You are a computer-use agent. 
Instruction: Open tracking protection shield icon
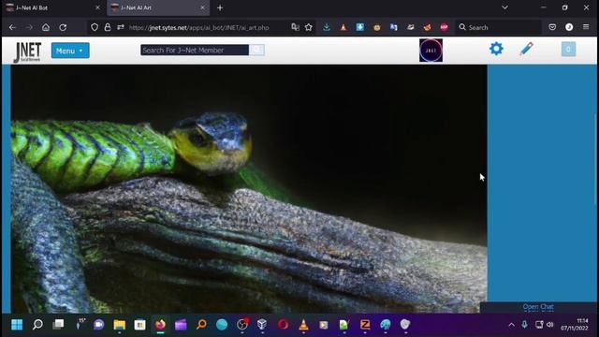pos(95,27)
